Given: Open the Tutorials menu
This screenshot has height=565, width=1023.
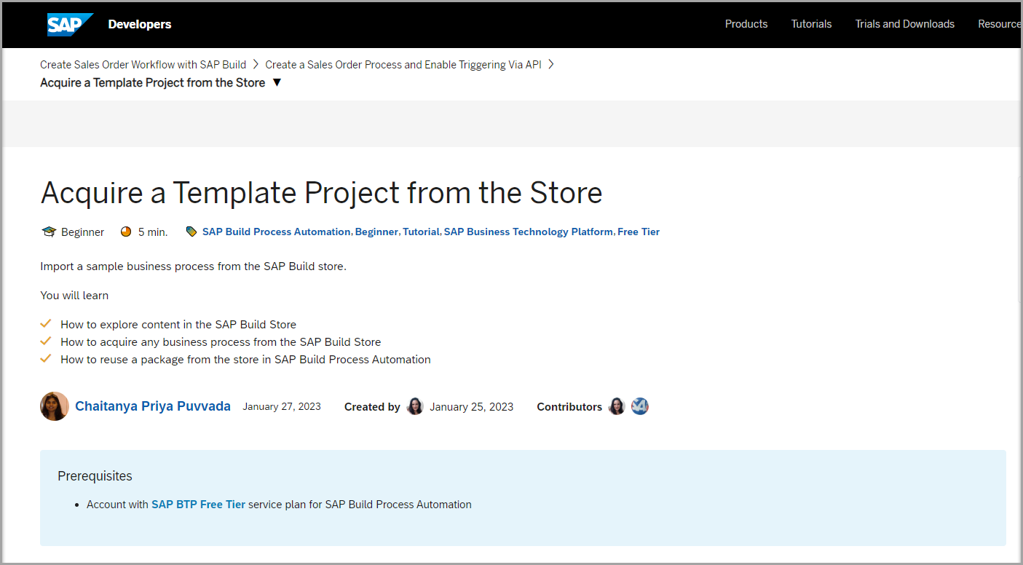Looking at the screenshot, I should (811, 24).
